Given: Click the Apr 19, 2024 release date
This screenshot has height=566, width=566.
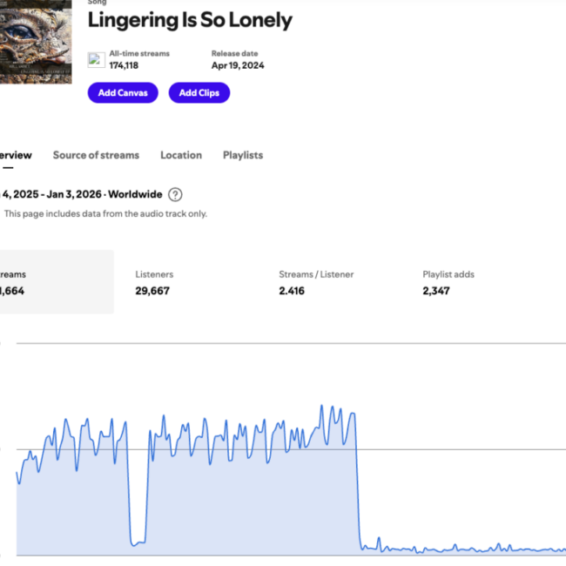Looking at the screenshot, I should tap(237, 65).
